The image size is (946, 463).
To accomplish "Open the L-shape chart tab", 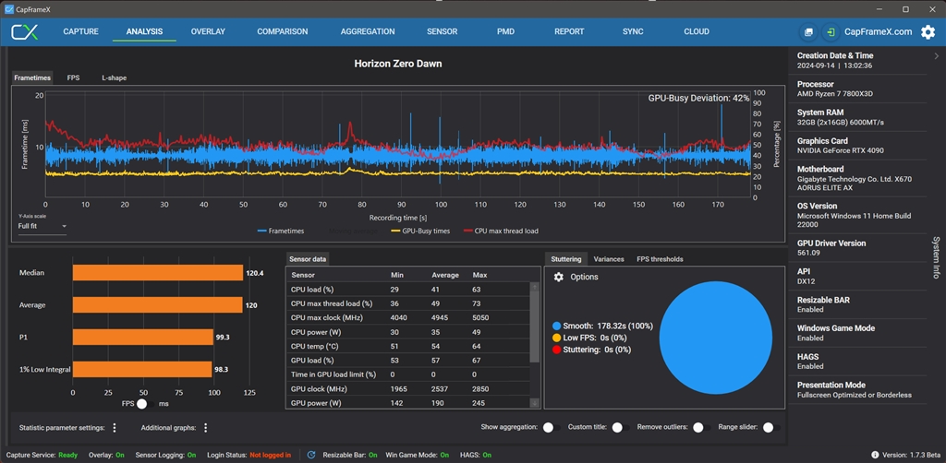I will pos(114,78).
